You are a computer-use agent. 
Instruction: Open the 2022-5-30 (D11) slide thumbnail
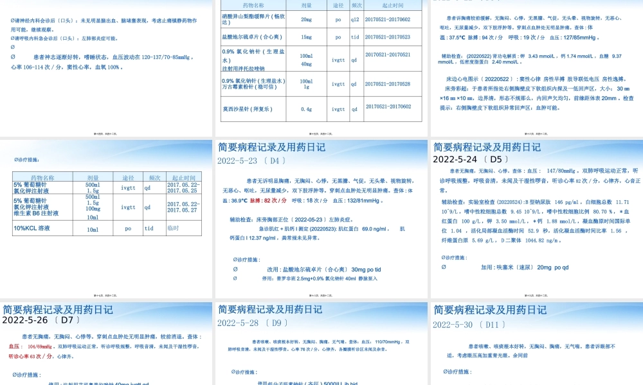(x=537, y=344)
